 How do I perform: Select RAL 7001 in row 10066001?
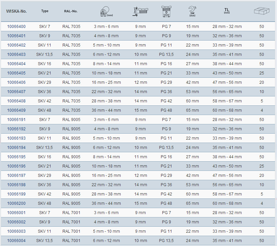coord(71,213)
